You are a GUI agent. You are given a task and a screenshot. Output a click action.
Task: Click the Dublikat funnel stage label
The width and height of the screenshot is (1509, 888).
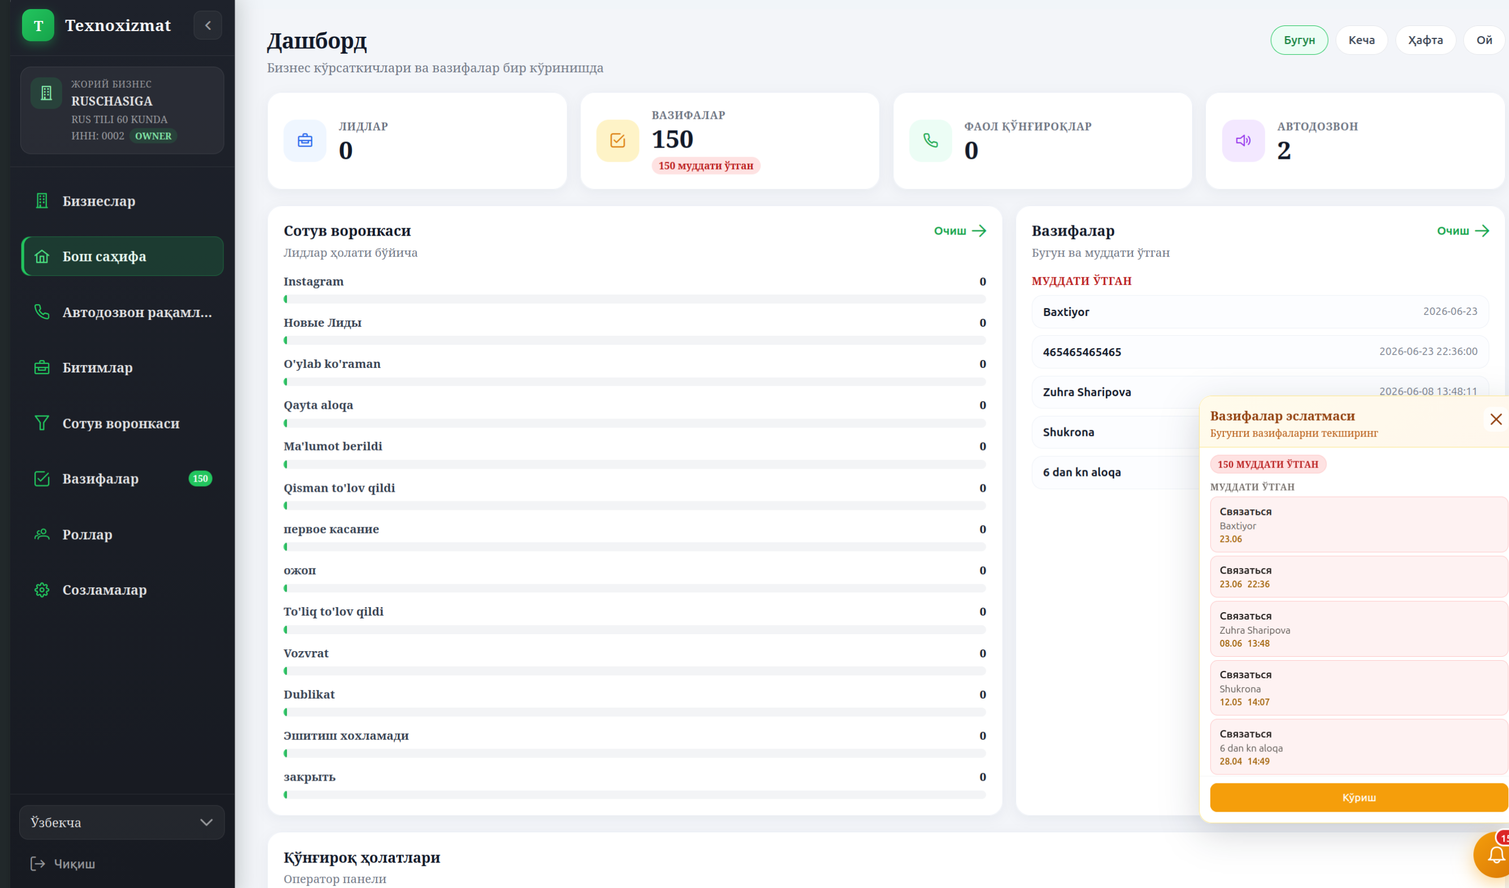[309, 695]
